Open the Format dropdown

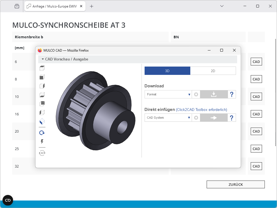[168, 95]
